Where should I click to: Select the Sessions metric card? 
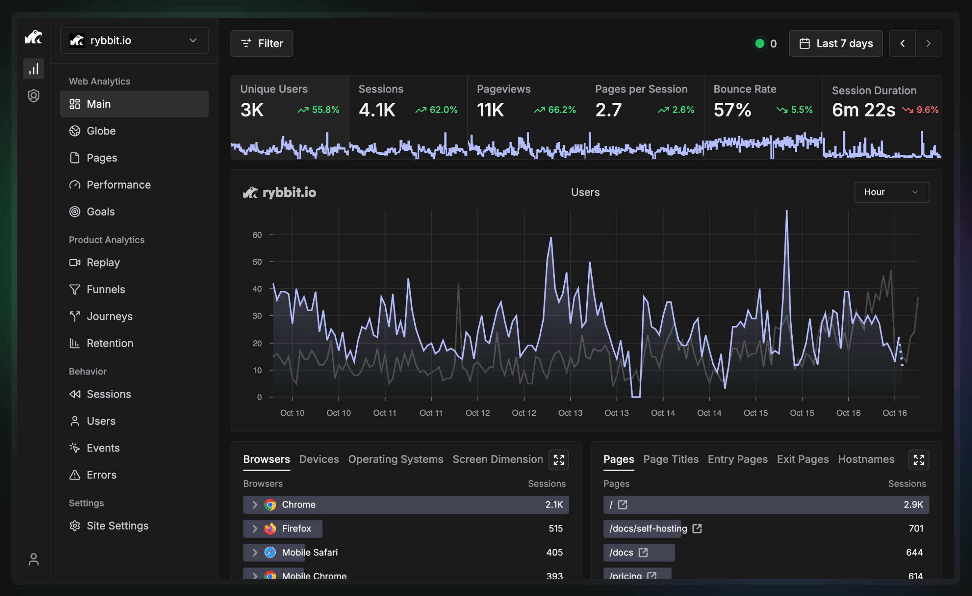click(x=408, y=102)
